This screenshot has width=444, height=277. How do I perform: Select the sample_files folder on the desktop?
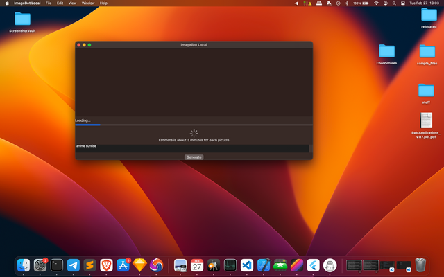[x=427, y=54]
